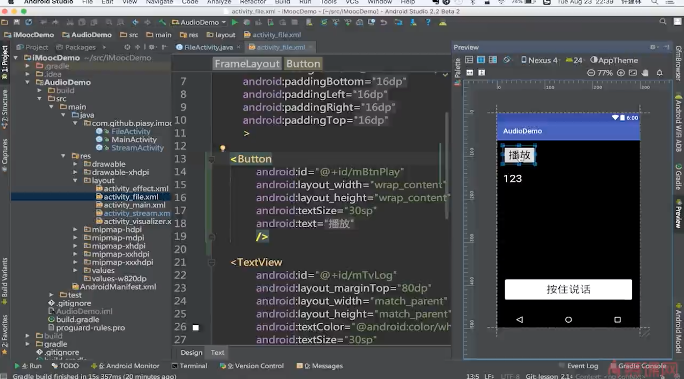684x379 pixels.
Task: Zoom out preview with minus icon
Action: (591, 73)
